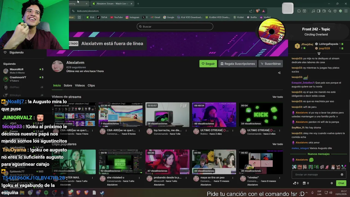Open the Kicklet bookmark
Viewport: 350px width, 197px height.
(x=239, y=17)
